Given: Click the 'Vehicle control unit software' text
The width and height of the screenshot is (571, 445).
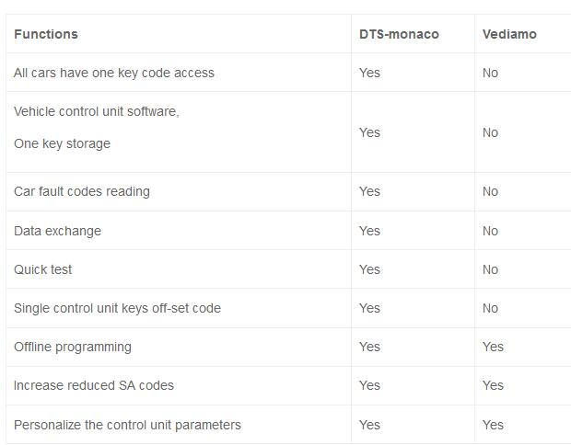Looking at the screenshot, I should pos(97,111).
